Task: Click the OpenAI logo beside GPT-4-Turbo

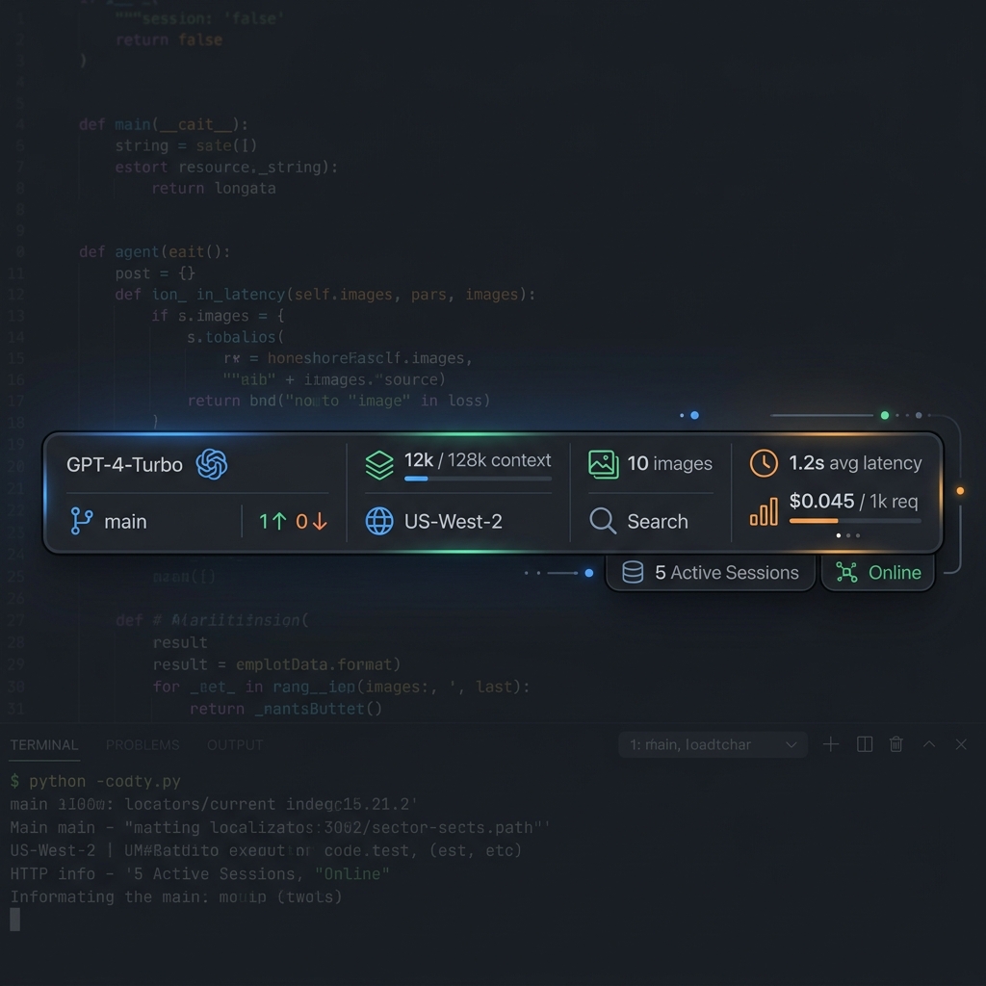Action: 212,464
